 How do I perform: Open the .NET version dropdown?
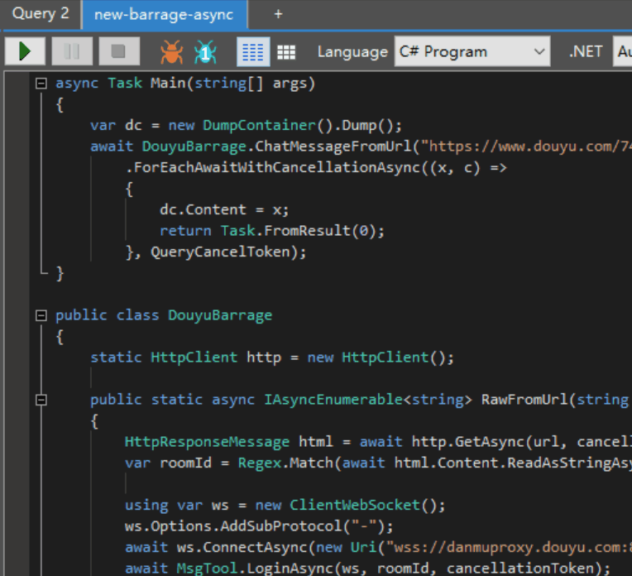622,51
